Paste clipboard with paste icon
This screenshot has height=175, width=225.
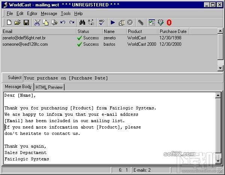coord(54,22)
